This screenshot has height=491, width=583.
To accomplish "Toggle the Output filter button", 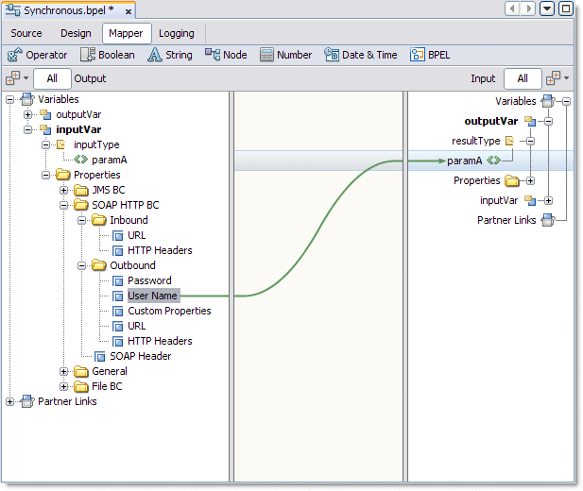I will click(90, 78).
